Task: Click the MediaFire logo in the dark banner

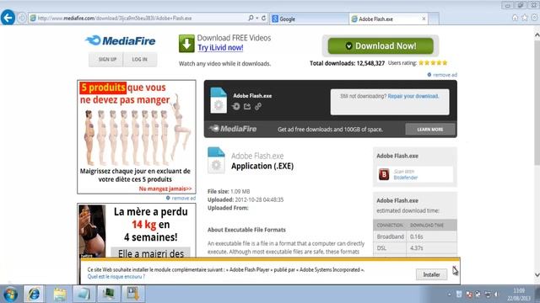Action: pyautogui.click(x=233, y=129)
